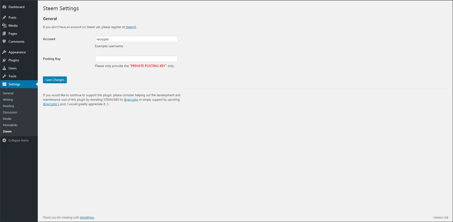The width and height of the screenshot is (453, 222).
Task: Select the Settings menu label
Action: [15, 84]
